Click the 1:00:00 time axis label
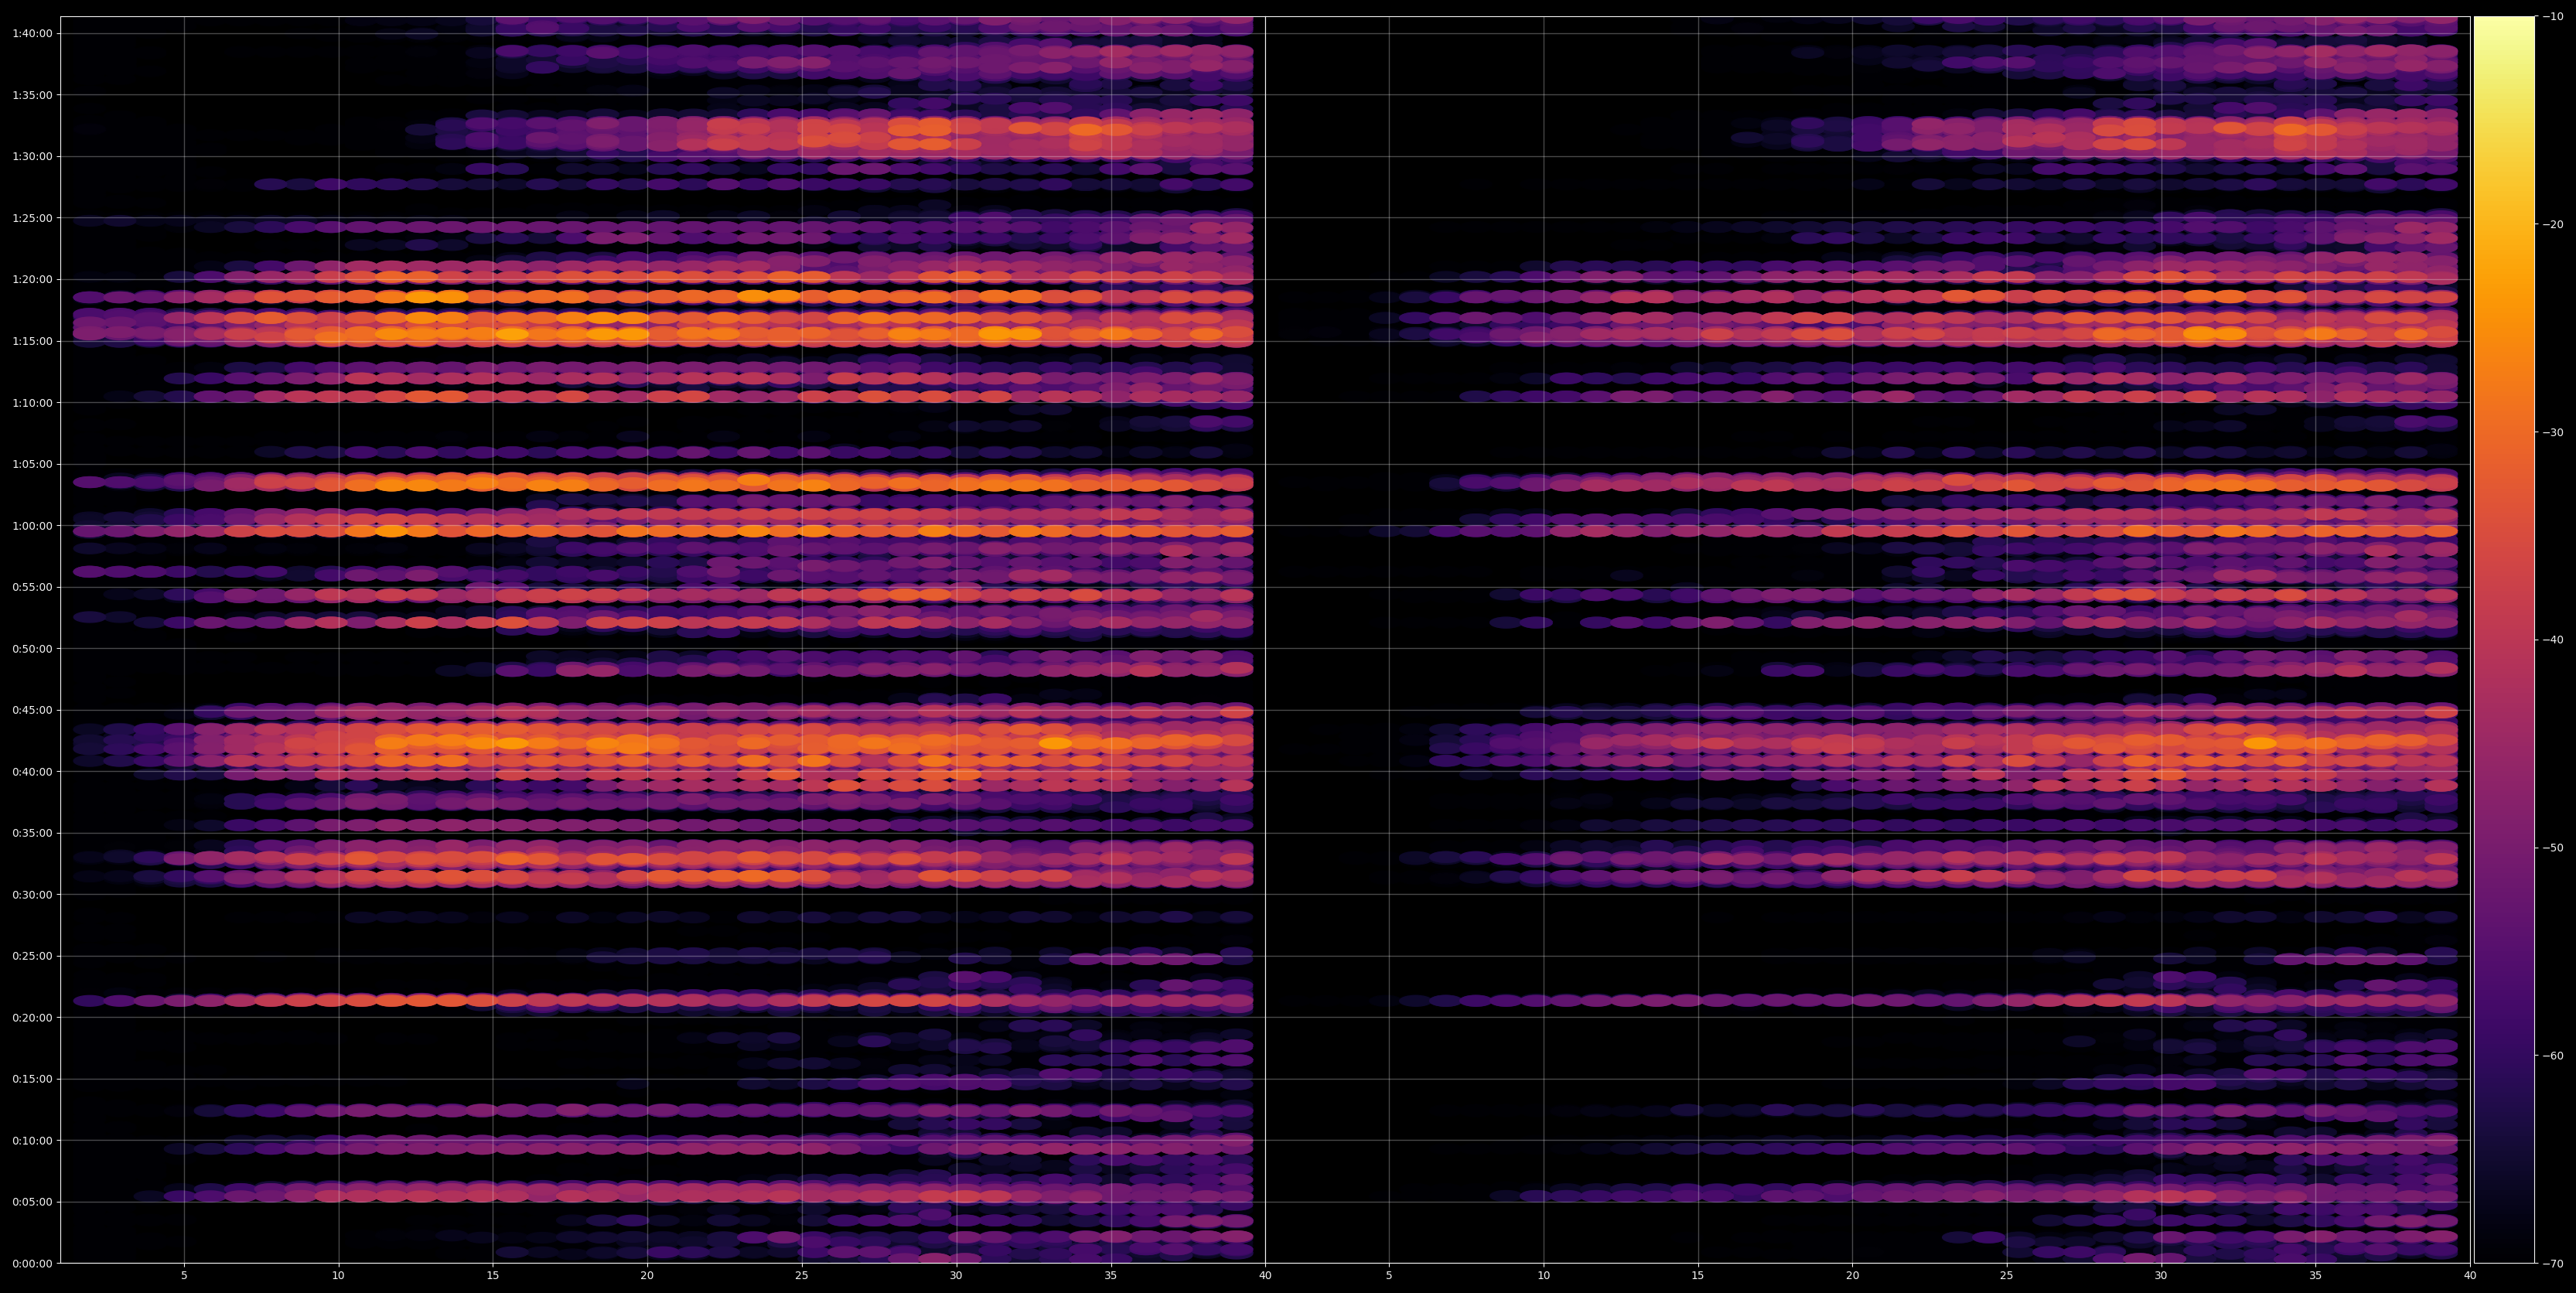 tap(32, 525)
